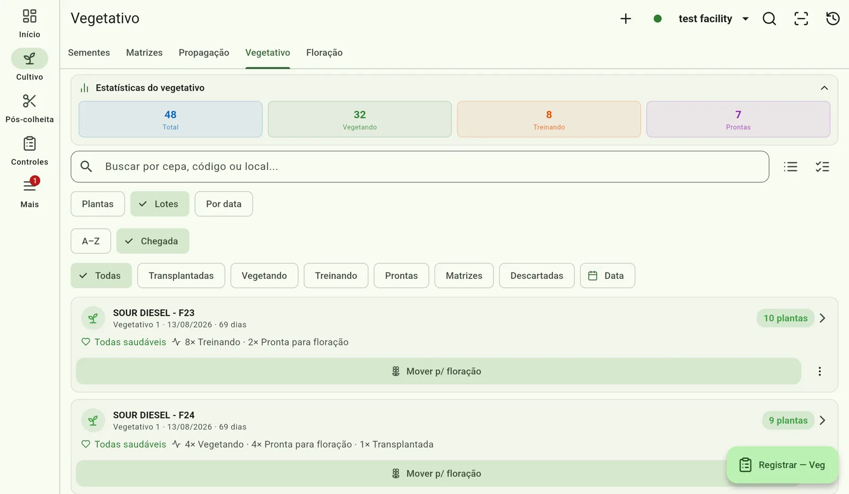The height and width of the screenshot is (494, 849).
Task: Click the green facility status dot
Action: [x=657, y=19]
